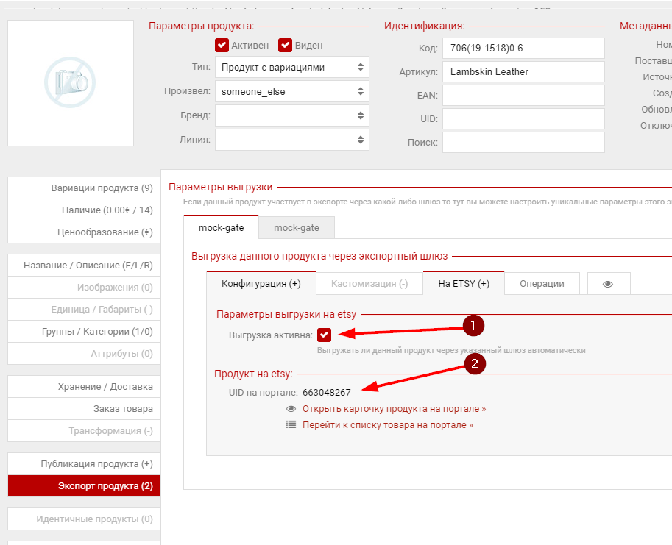Select the second mock-gate tab
This screenshot has height=545, width=672.
click(x=297, y=228)
